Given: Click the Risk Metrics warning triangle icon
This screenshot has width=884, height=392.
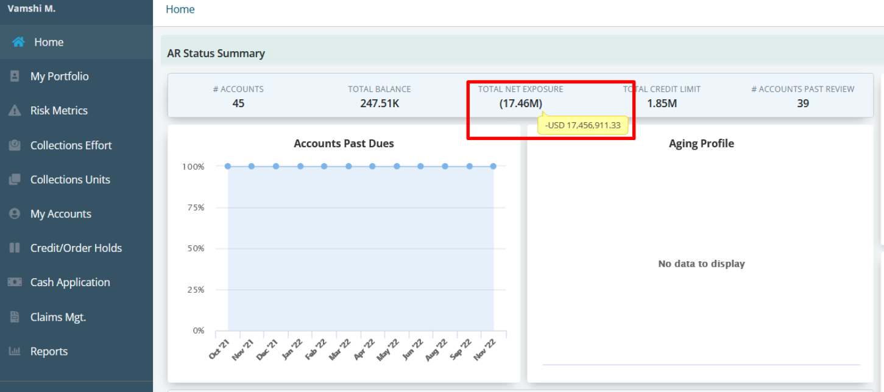Looking at the screenshot, I should click(15, 111).
